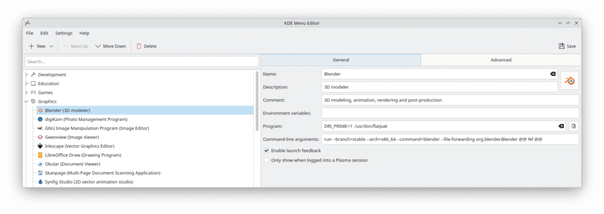The image size is (604, 214).
Task: Click the tree list vertical scrollbar
Action: tap(257, 101)
